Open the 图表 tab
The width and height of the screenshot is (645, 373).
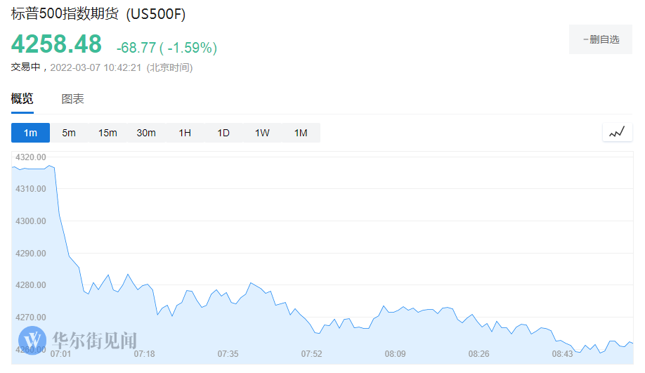click(73, 99)
